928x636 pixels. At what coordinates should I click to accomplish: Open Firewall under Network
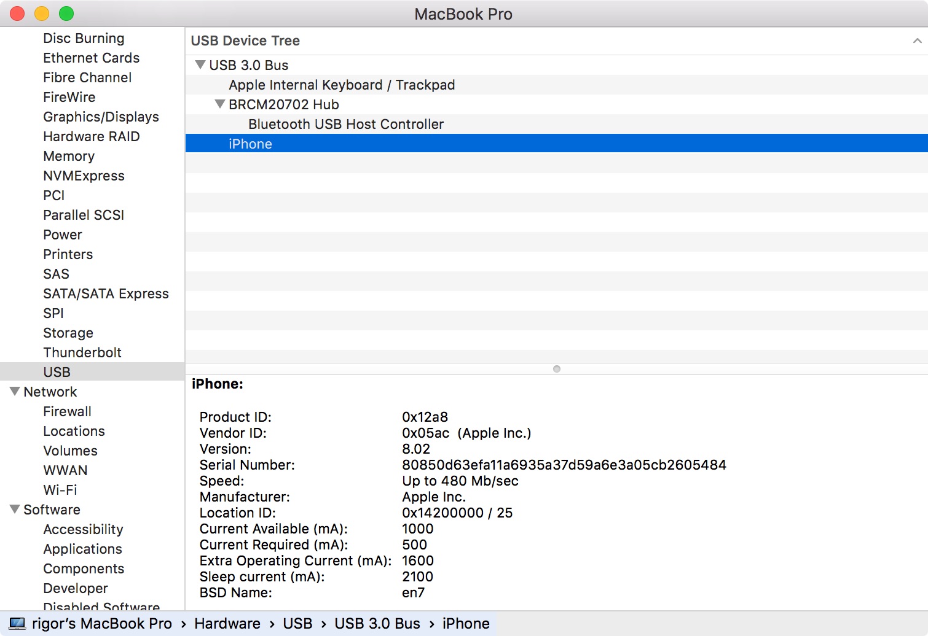coord(67,411)
